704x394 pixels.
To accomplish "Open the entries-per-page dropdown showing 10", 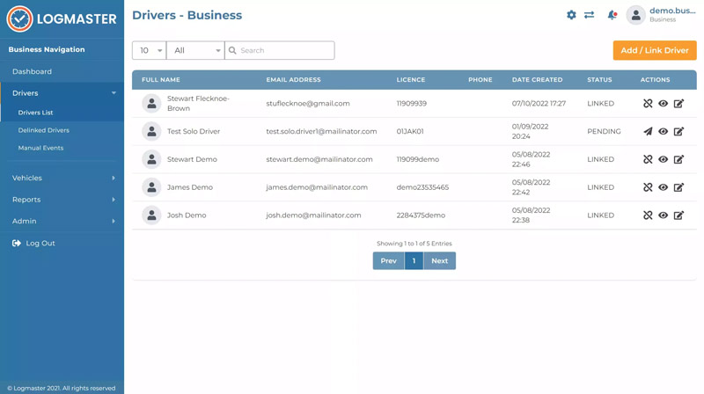I will [149, 51].
